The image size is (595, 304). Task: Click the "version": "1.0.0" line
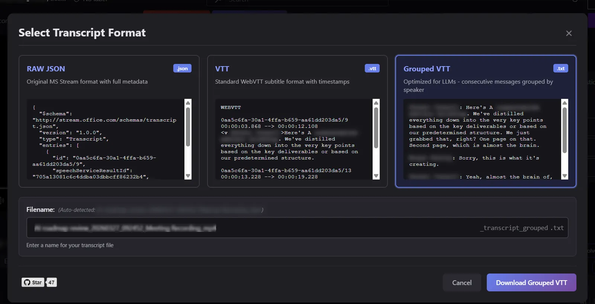pos(70,133)
